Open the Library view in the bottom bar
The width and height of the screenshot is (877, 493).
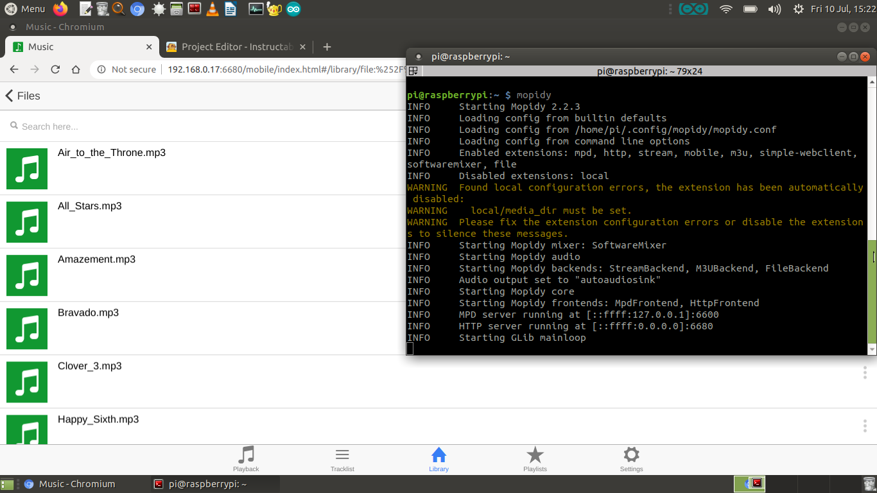438,459
